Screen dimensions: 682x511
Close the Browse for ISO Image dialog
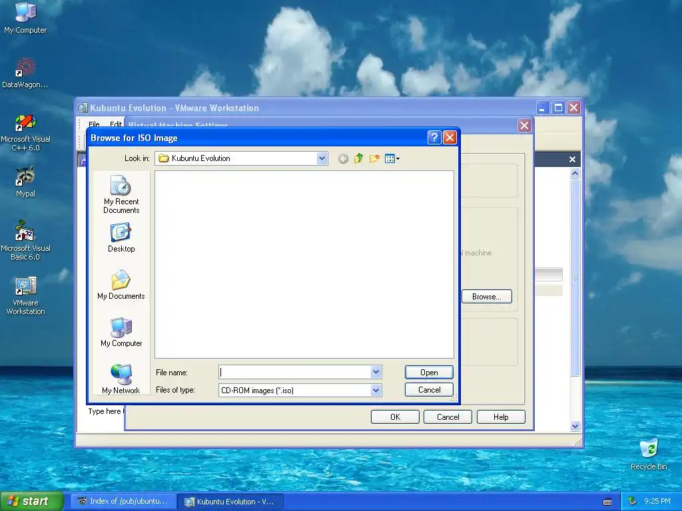point(450,138)
